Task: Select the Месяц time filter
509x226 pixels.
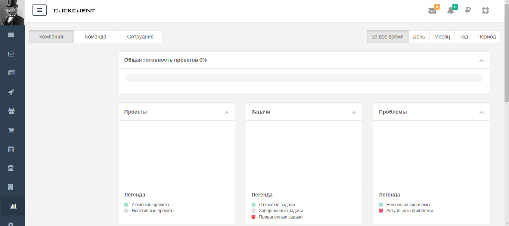Action: pos(442,37)
